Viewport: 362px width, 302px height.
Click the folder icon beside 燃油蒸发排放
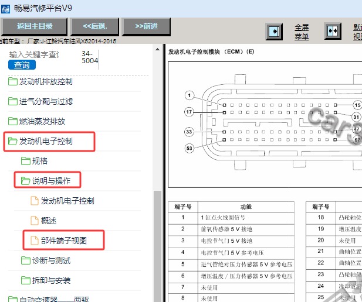[x=13, y=121]
